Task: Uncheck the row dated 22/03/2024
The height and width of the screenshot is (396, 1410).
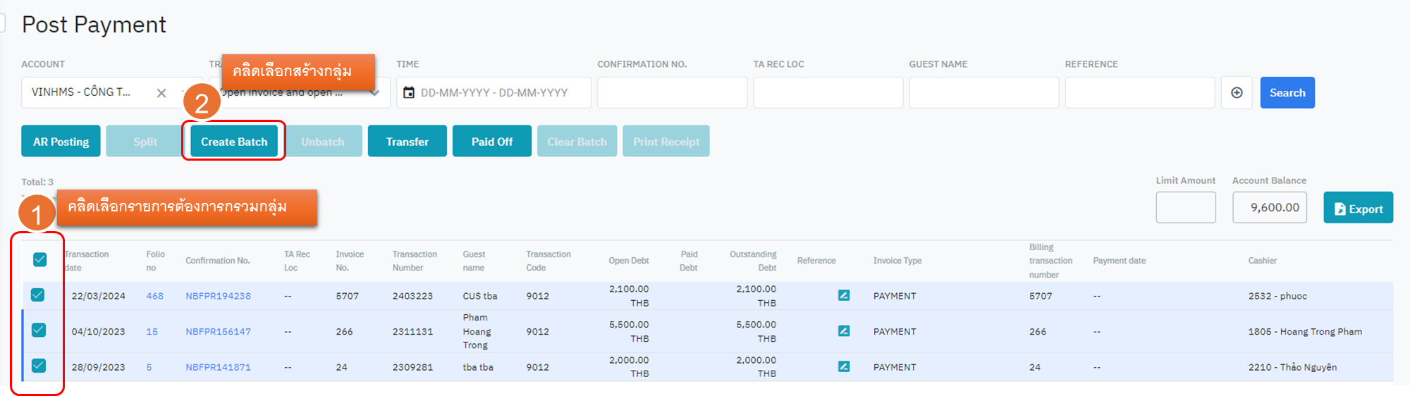Action: [x=38, y=295]
